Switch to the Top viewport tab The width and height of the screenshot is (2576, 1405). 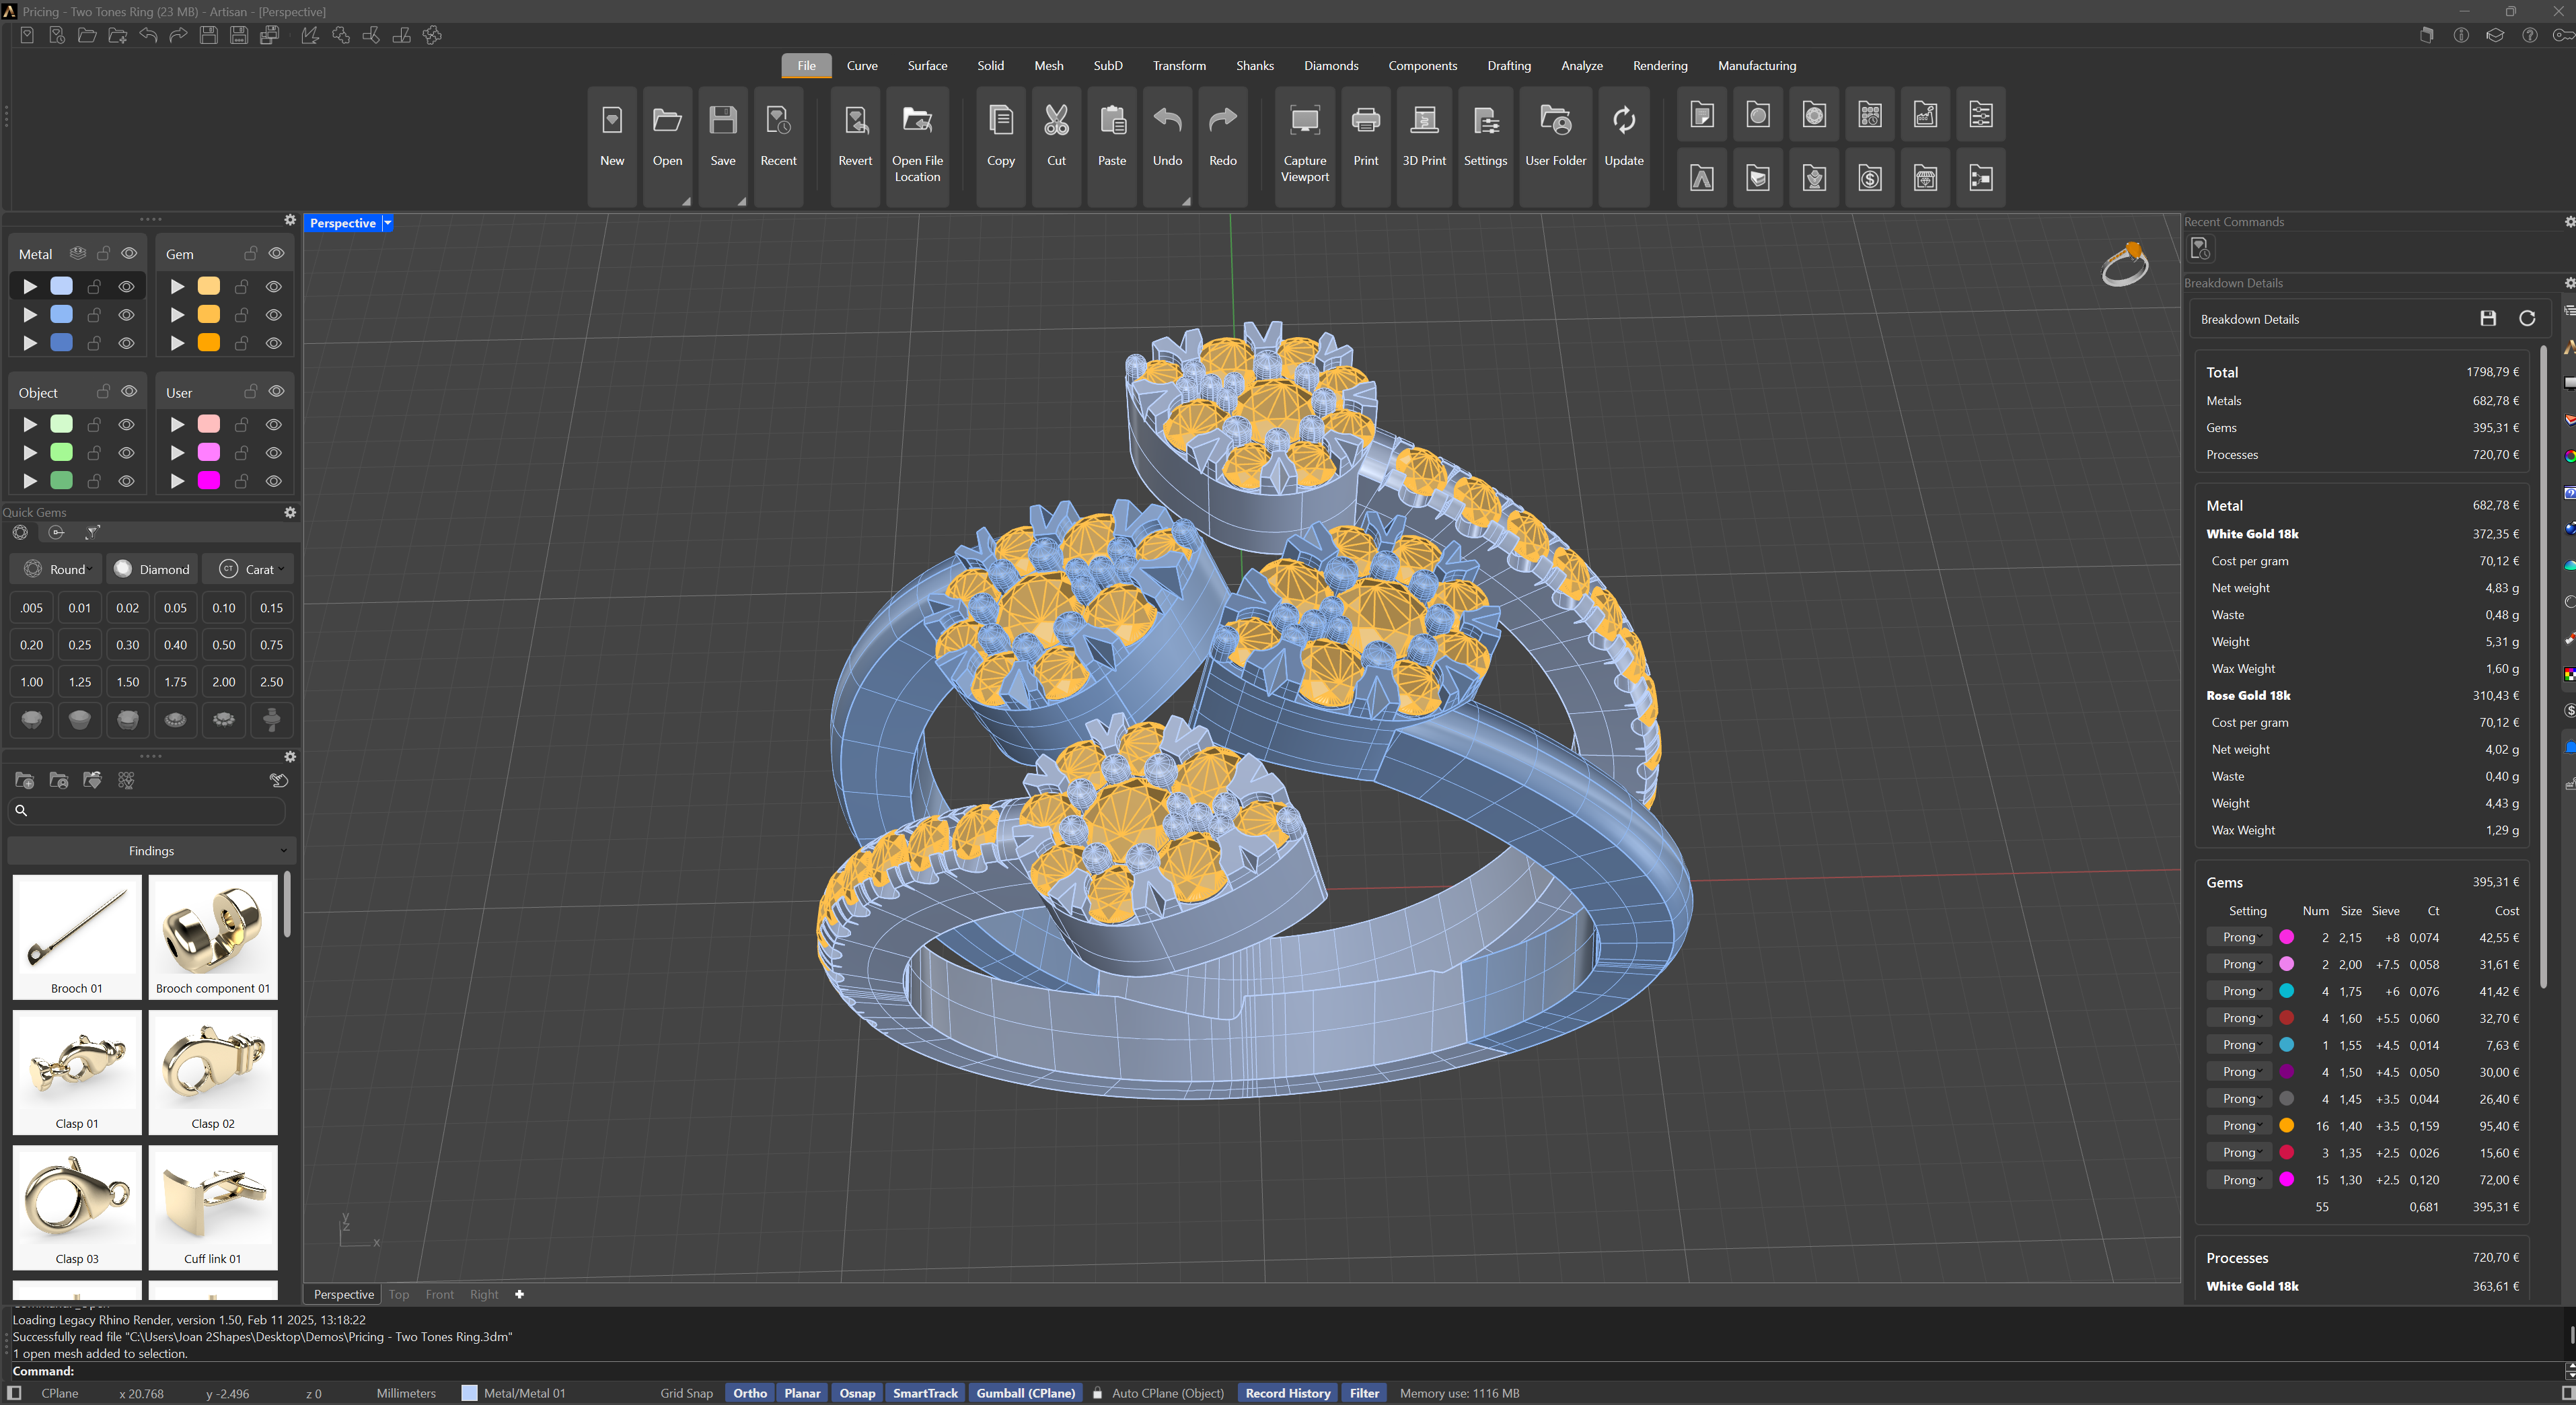tap(398, 1294)
